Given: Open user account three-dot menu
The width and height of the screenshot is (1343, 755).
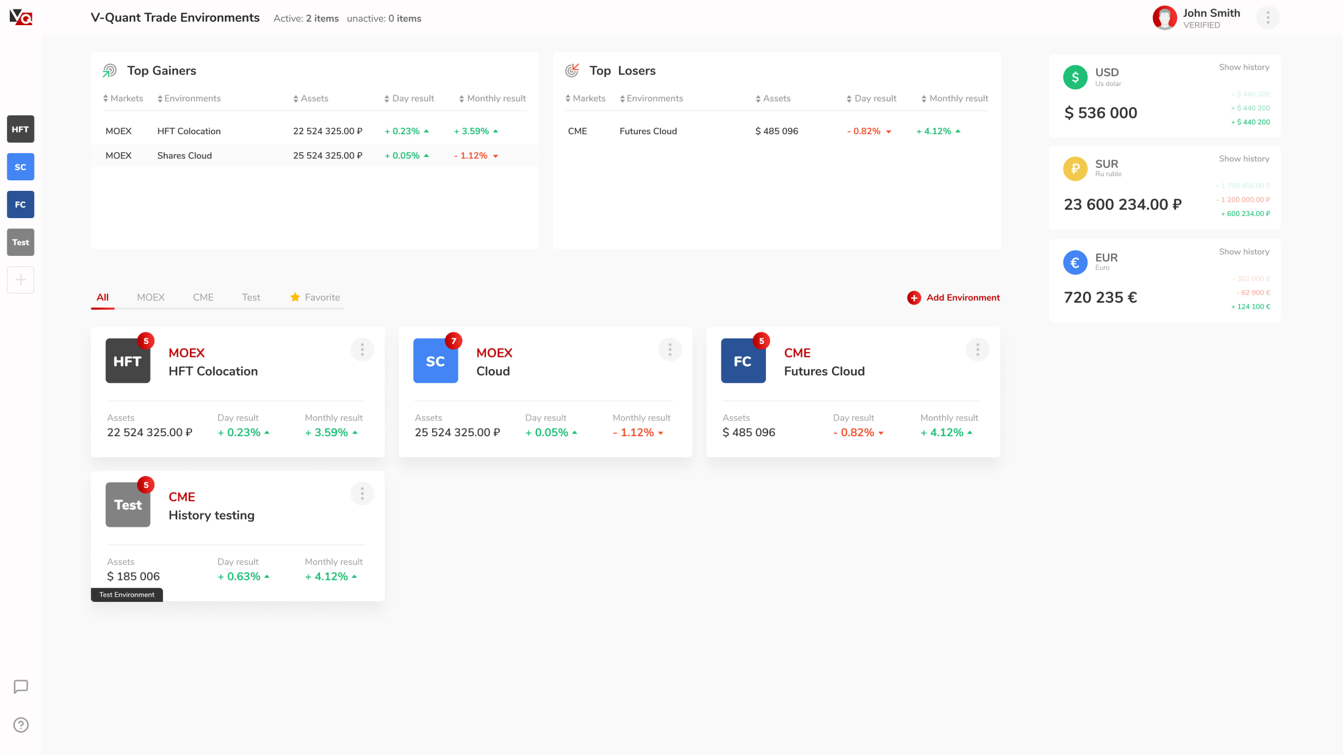Looking at the screenshot, I should (1267, 18).
